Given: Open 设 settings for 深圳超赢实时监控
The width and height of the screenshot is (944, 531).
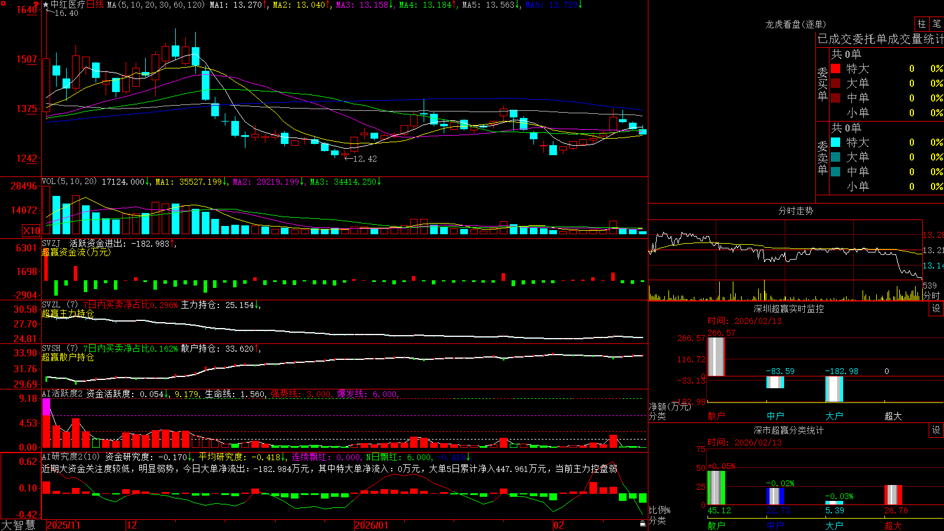Looking at the screenshot, I should pyautogui.click(x=936, y=309).
